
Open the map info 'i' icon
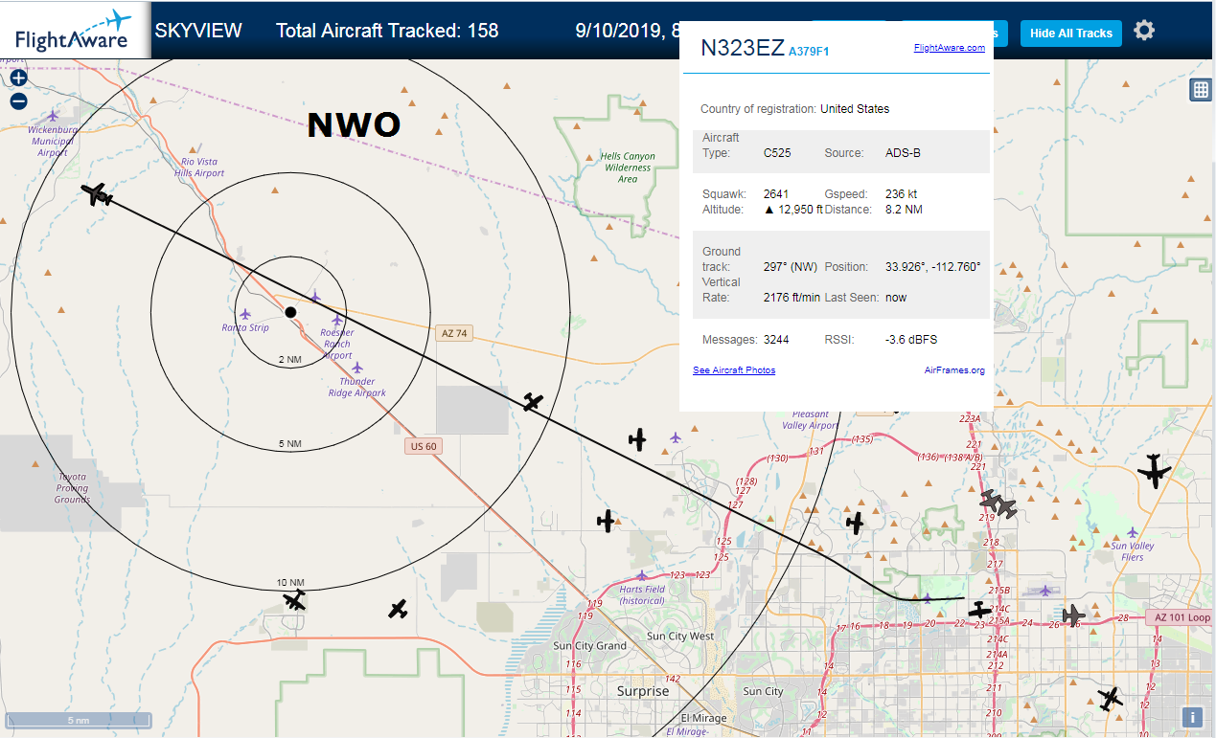pyautogui.click(x=1192, y=716)
